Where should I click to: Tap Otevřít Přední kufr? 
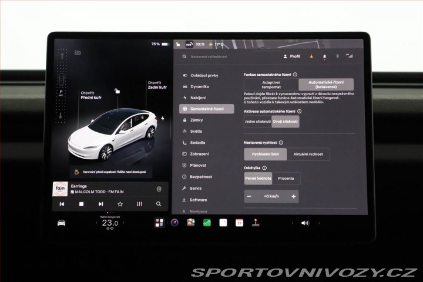[x=91, y=95]
